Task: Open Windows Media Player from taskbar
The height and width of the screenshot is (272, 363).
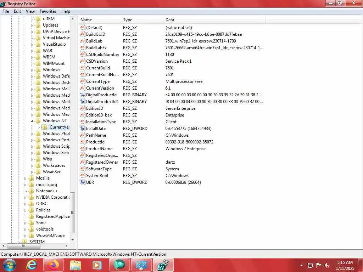Action: click(97, 265)
